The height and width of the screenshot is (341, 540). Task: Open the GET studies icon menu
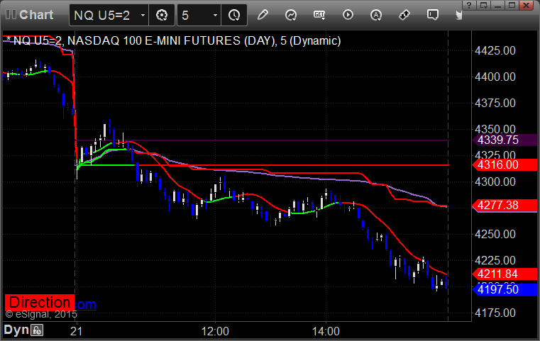tap(319, 15)
